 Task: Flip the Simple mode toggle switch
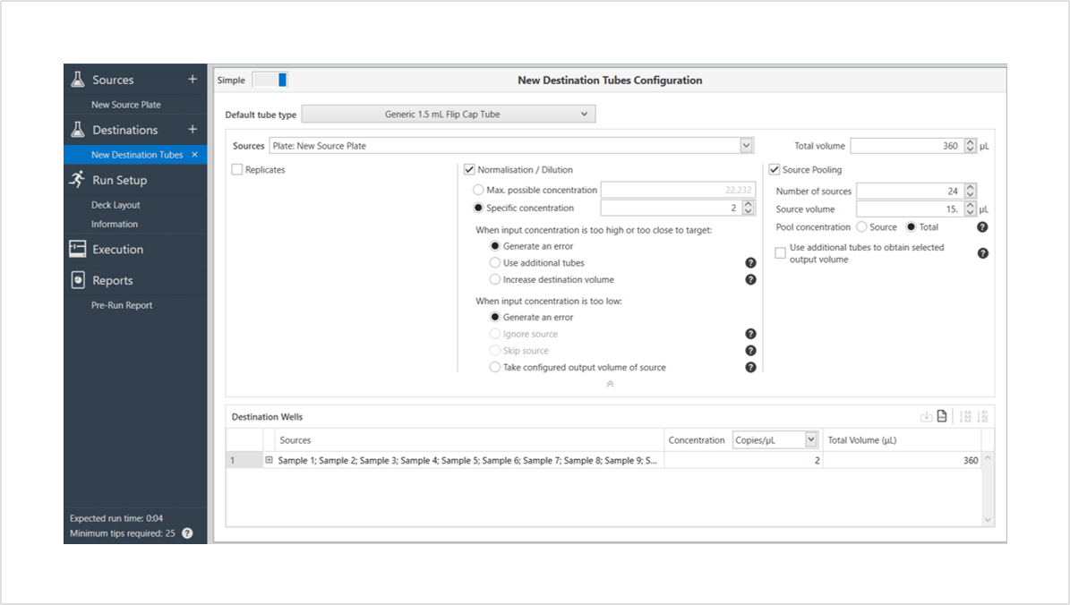click(x=270, y=80)
